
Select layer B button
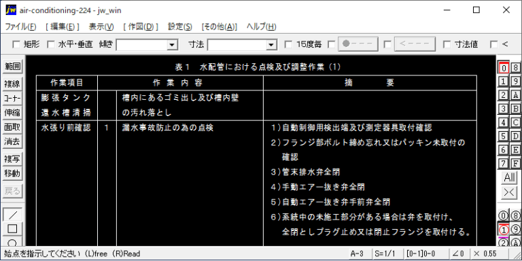[x=515, y=109]
